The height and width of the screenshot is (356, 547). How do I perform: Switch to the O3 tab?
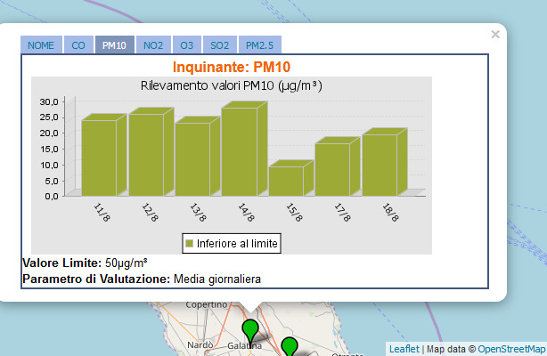pyautogui.click(x=186, y=45)
